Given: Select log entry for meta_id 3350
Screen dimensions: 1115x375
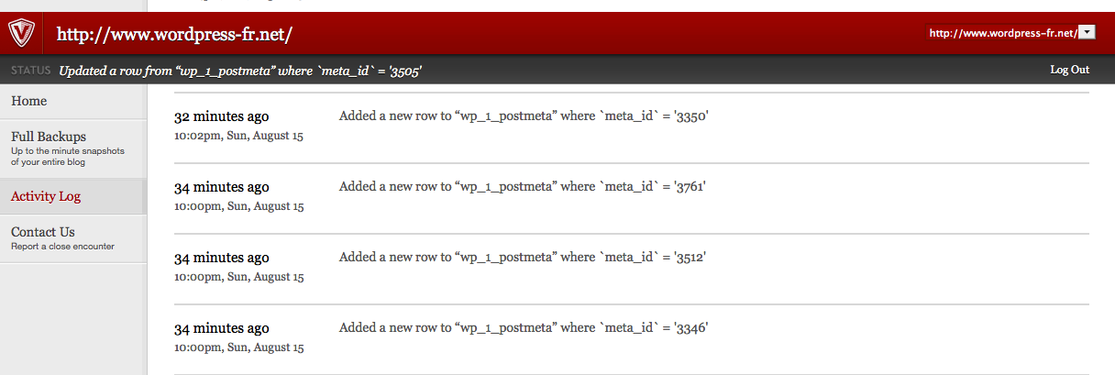Looking at the screenshot, I should click(x=524, y=116).
